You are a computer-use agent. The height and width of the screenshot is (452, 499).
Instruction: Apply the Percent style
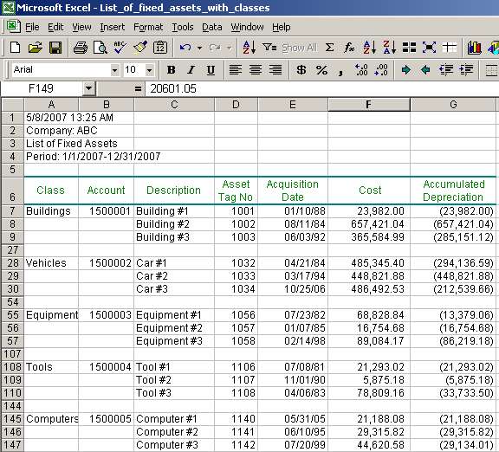pyautogui.click(x=321, y=69)
